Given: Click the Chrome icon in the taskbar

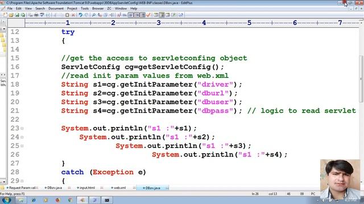Looking at the screenshot, I should coord(70,200).
